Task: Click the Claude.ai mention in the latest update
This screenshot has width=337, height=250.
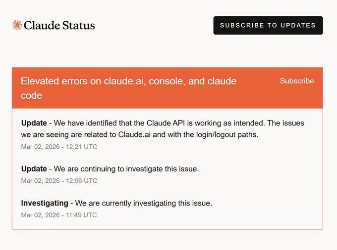Action: point(134,134)
